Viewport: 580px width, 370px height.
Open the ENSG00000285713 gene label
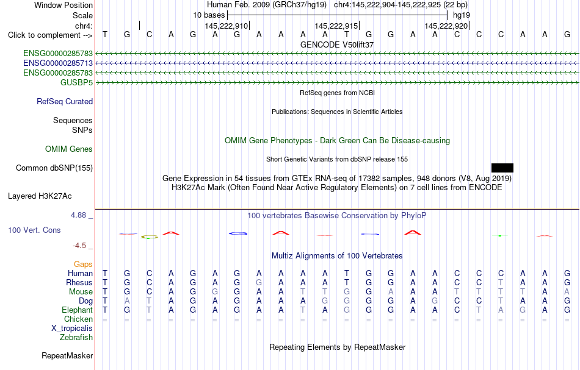[58, 63]
